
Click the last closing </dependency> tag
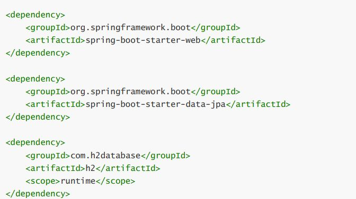click(x=38, y=194)
